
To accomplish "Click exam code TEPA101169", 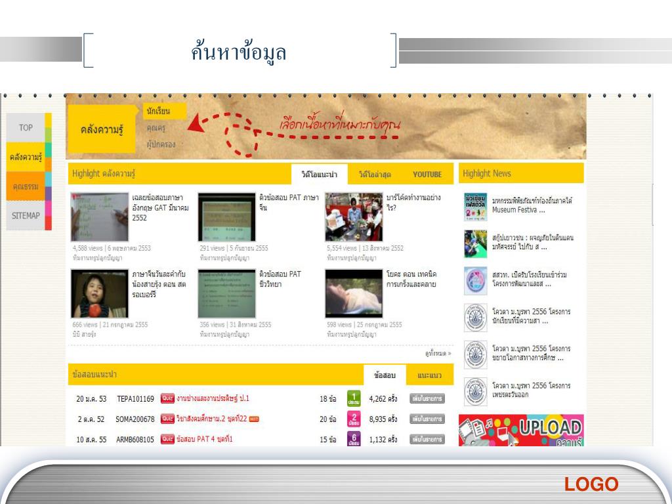I will click(x=135, y=398).
